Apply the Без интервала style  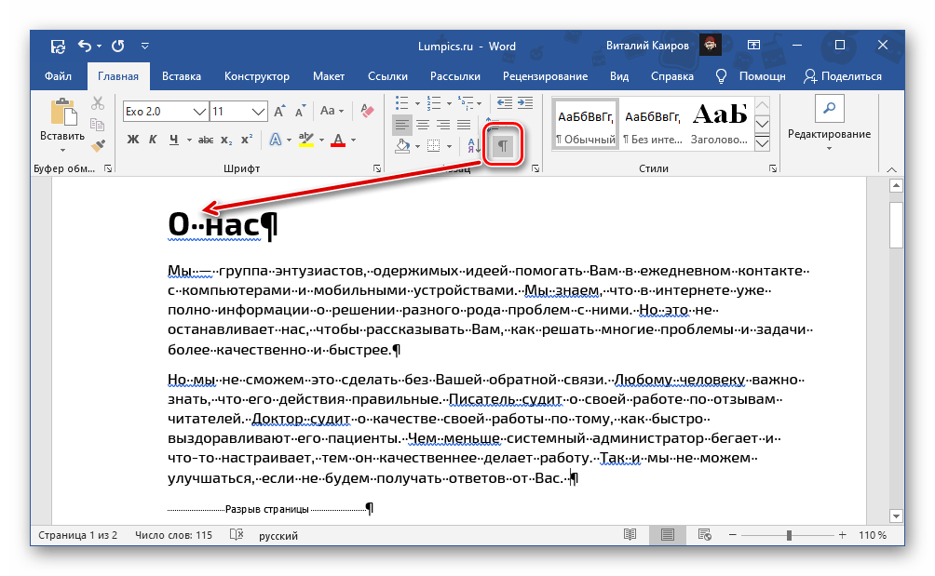[652, 124]
